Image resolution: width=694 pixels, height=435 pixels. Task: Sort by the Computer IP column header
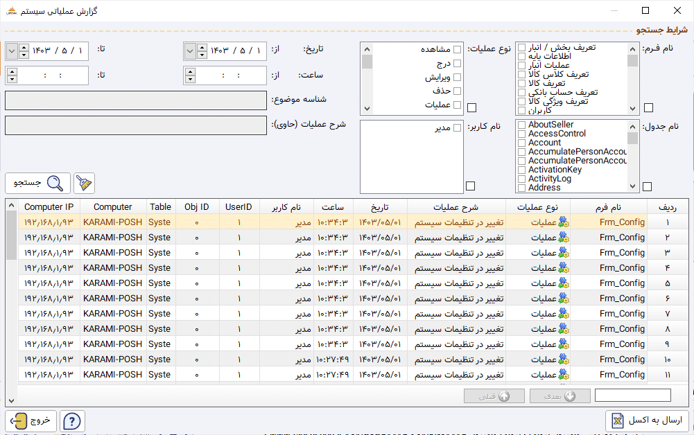point(49,207)
